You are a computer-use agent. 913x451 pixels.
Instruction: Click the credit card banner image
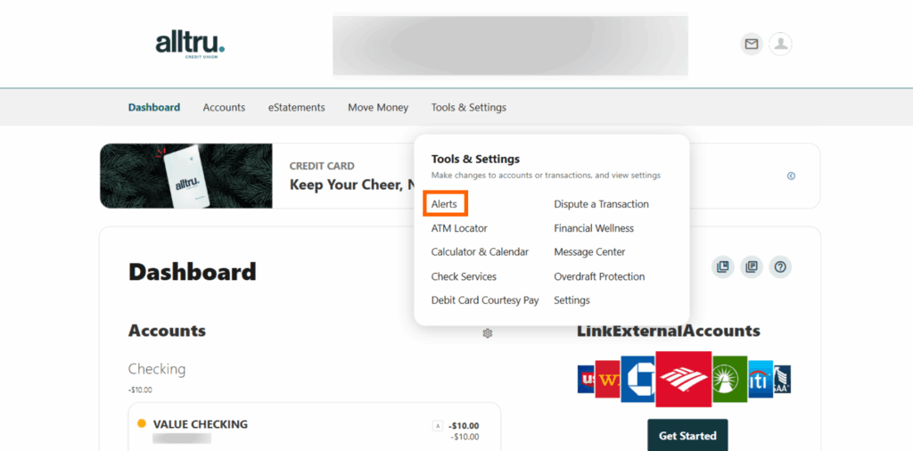pos(185,176)
